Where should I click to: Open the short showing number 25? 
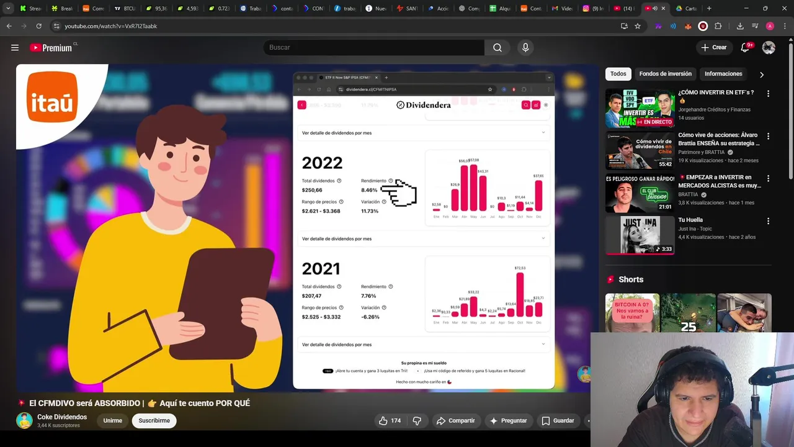(x=687, y=313)
